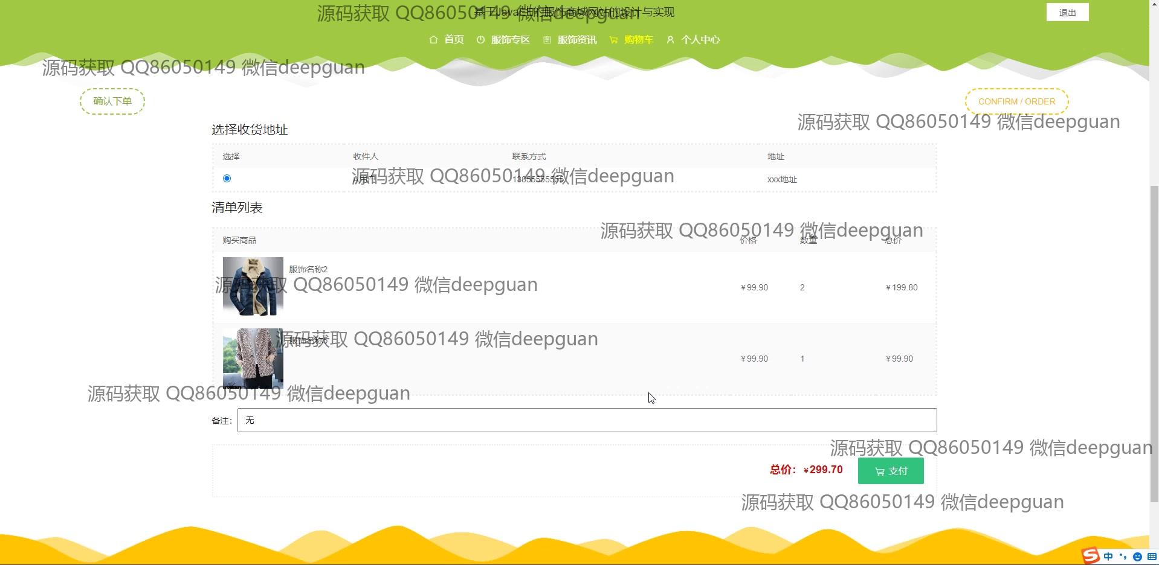This screenshot has width=1159, height=565.
Task: Click the 备注 remarks input field
Action: click(x=587, y=420)
